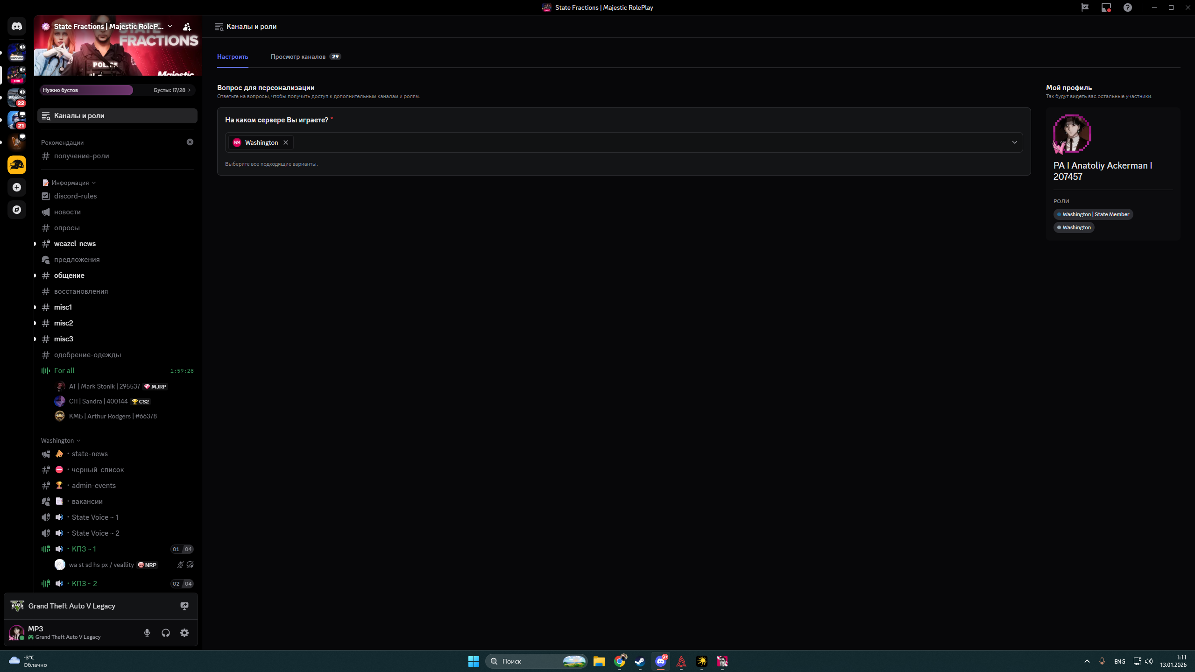Collapse the Информация channel category

tap(70, 183)
